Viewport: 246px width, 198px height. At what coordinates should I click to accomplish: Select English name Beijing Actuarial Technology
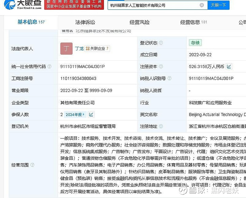point(217,115)
